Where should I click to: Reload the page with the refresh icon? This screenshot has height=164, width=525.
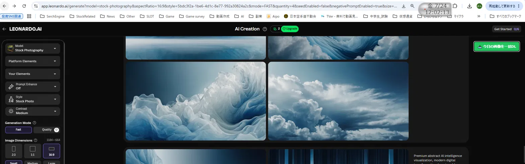pos(24,6)
